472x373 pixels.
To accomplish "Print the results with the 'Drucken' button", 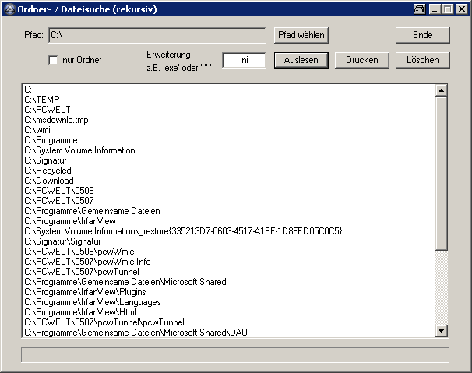I will coord(362,60).
